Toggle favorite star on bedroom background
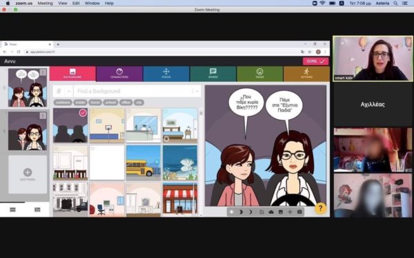414x258 pixels. pyautogui.click(x=166, y=111)
